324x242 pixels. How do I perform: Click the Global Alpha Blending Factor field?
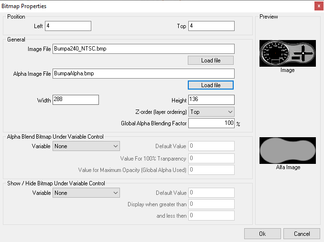(211, 123)
